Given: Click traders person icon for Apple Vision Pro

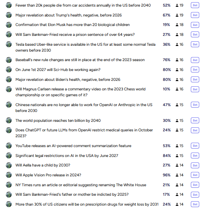Looking at the screenshot, I should [177, 175].
